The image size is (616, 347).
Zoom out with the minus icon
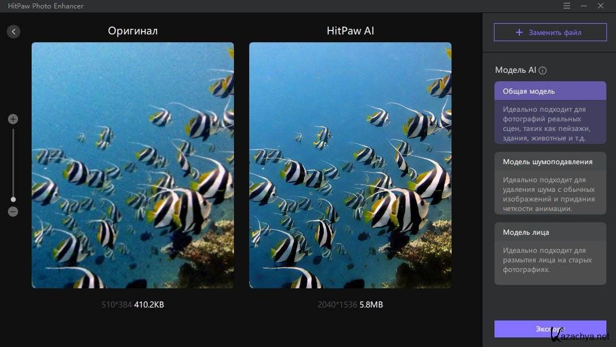click(x=13, y=212)
